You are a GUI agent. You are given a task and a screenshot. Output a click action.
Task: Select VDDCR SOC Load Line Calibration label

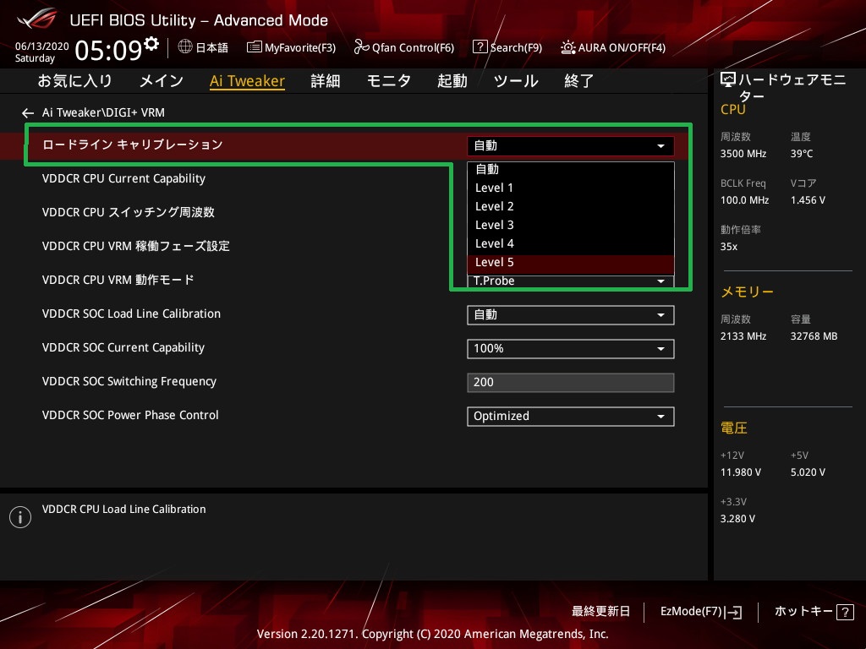pyautogui.click(x=131, y=314)
